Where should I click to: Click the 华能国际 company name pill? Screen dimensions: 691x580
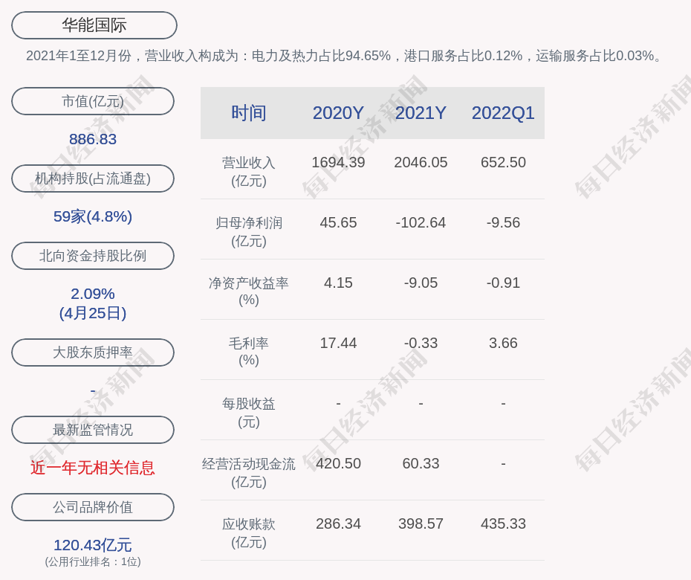[94, 25]
